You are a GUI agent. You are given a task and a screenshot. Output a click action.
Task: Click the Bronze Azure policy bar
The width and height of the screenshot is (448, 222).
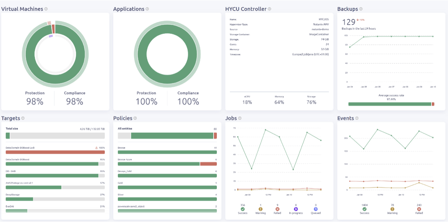[x=167, y=164]
